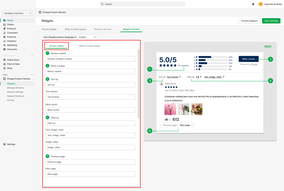This screenshot has width=284, height=191.
Task: Select the Widget translate tab
Action: (131, 29)
